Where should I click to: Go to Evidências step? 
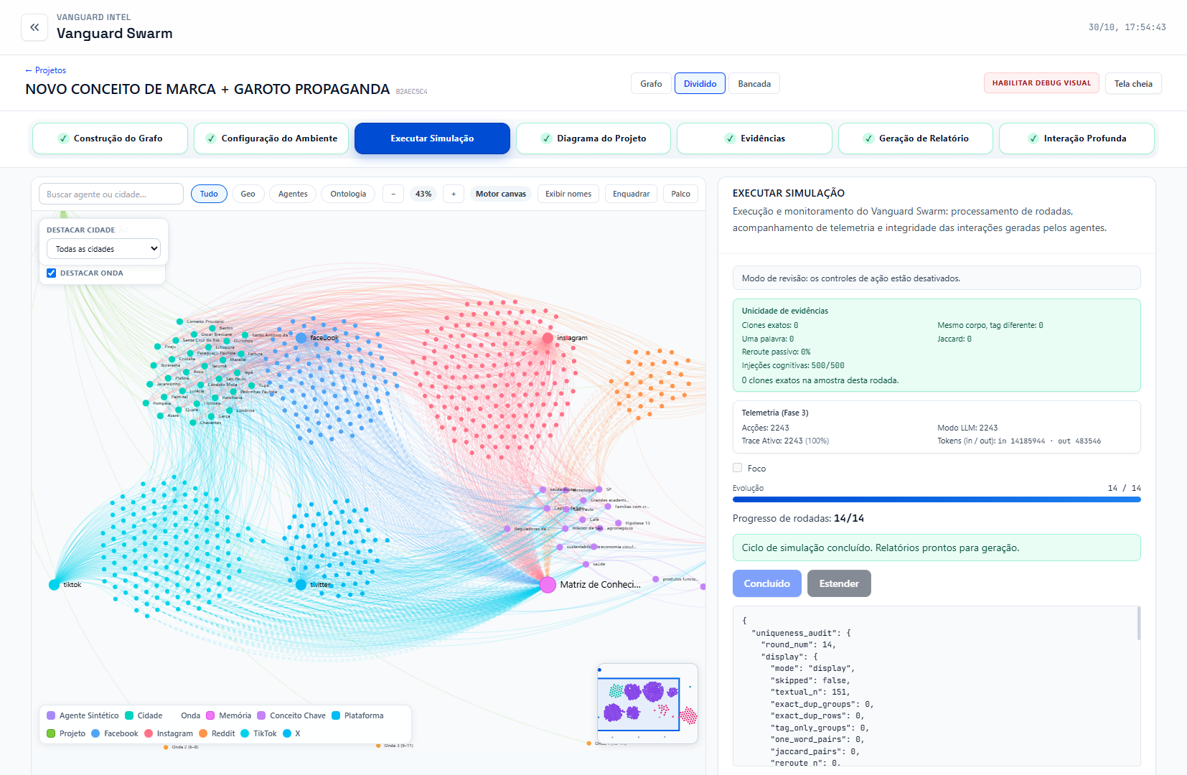click(754, 138)
